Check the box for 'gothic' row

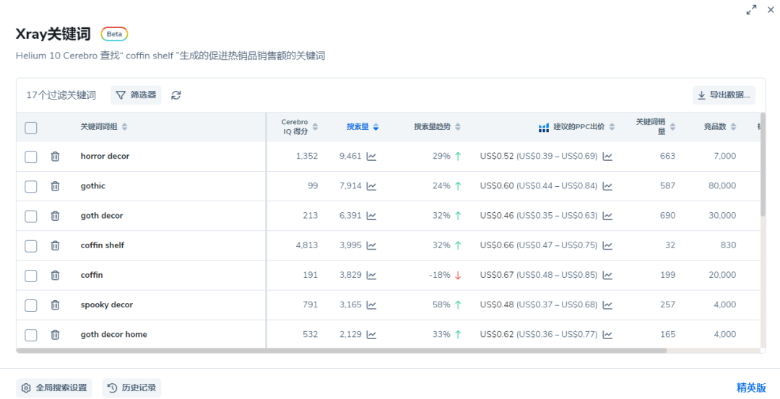click(x=31, y=186)
